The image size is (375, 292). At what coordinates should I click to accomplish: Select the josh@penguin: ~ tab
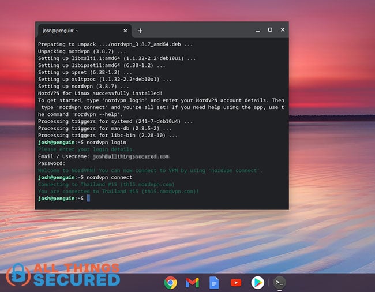(x=84, y=31)
